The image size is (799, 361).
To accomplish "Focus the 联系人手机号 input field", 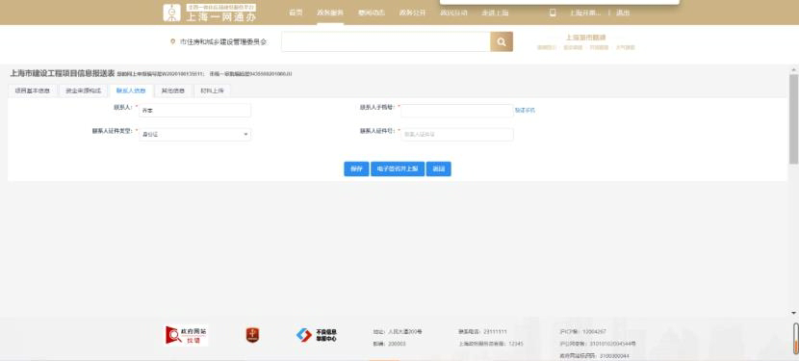I will pyautogui.click(x=457, y=111).
